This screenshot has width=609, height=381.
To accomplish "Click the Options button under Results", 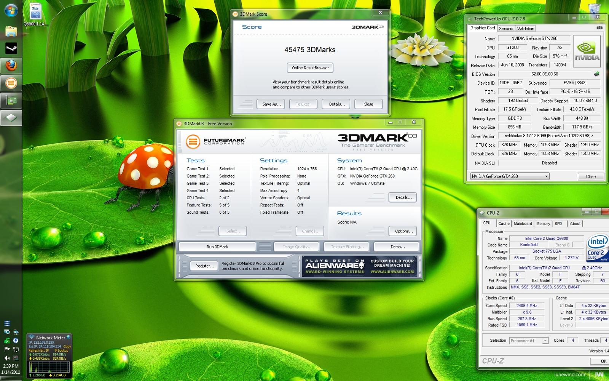I will pyautogui.click(x=403, y=231).
